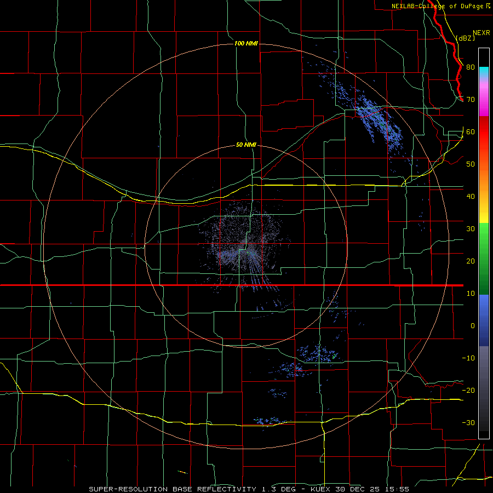This screenshot has width=493, height=493.
Task: Click the -10 value on the dBZ scale
Action: pos(468,358)
